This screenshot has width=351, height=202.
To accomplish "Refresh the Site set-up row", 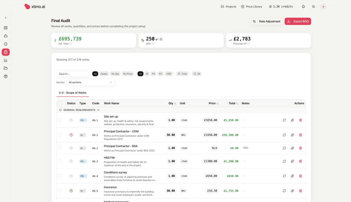I will pyautogui.click(x=284, y=120).
